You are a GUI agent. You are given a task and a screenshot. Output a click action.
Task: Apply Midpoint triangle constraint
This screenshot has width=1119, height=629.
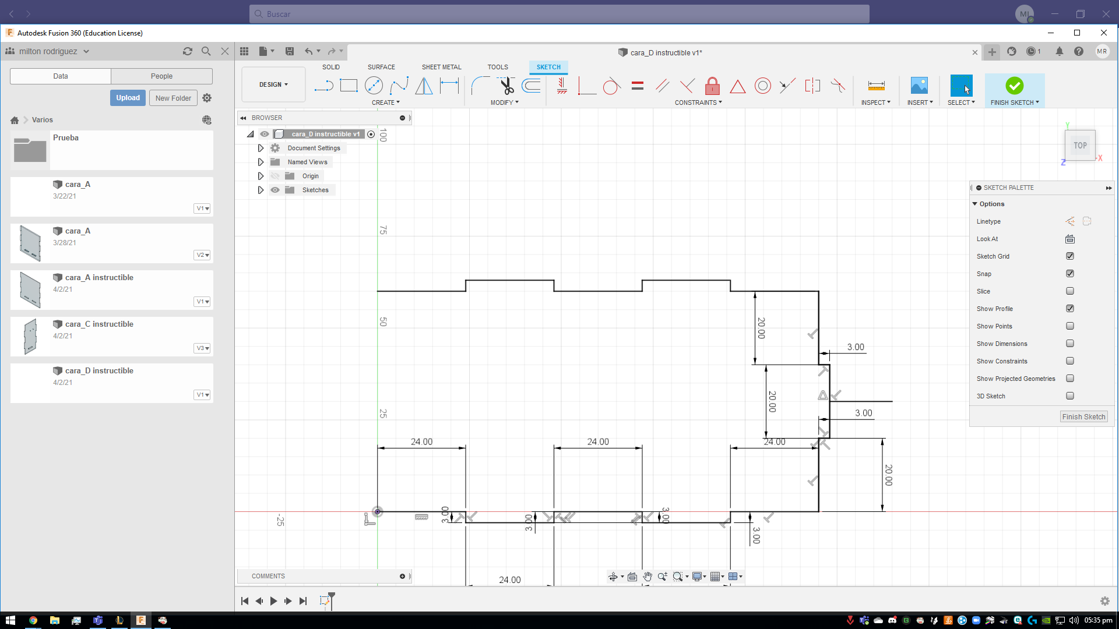click(x=738, y=86)
